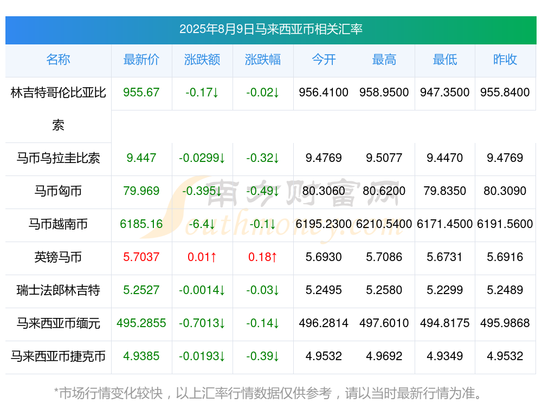Click previous close 495.9868
The width and height of the screenshot is (542, 410).
click(505, 323)
